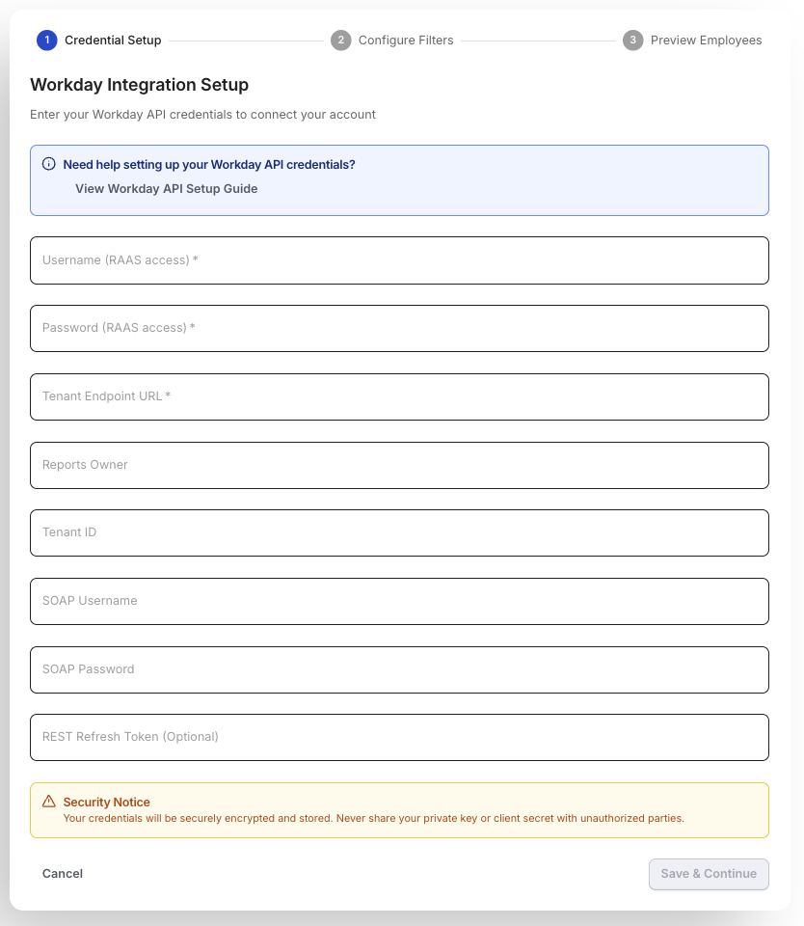
Task: Select the SOAP Username input box
Action: click(400, 601)
